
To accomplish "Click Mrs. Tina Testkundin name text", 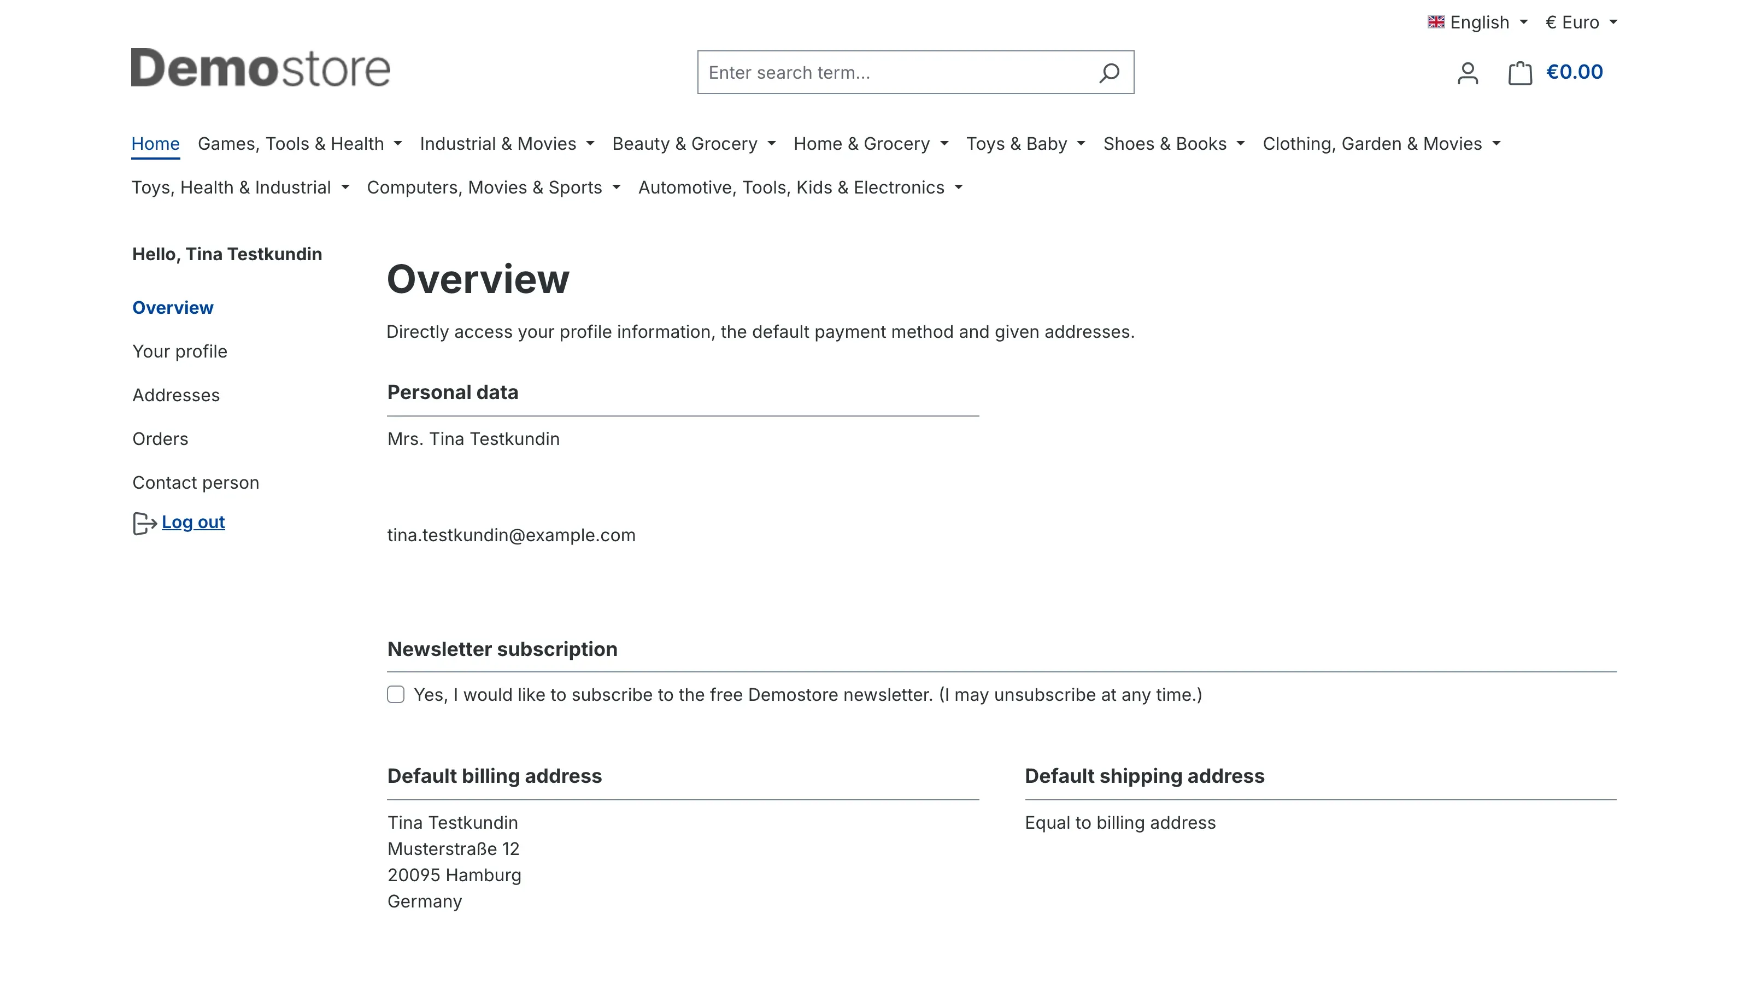I will pyautogui.click(x=473, y=438).
